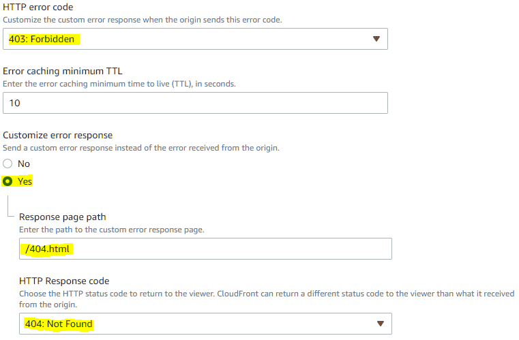Click the Response page path label

tap(63, 217)
